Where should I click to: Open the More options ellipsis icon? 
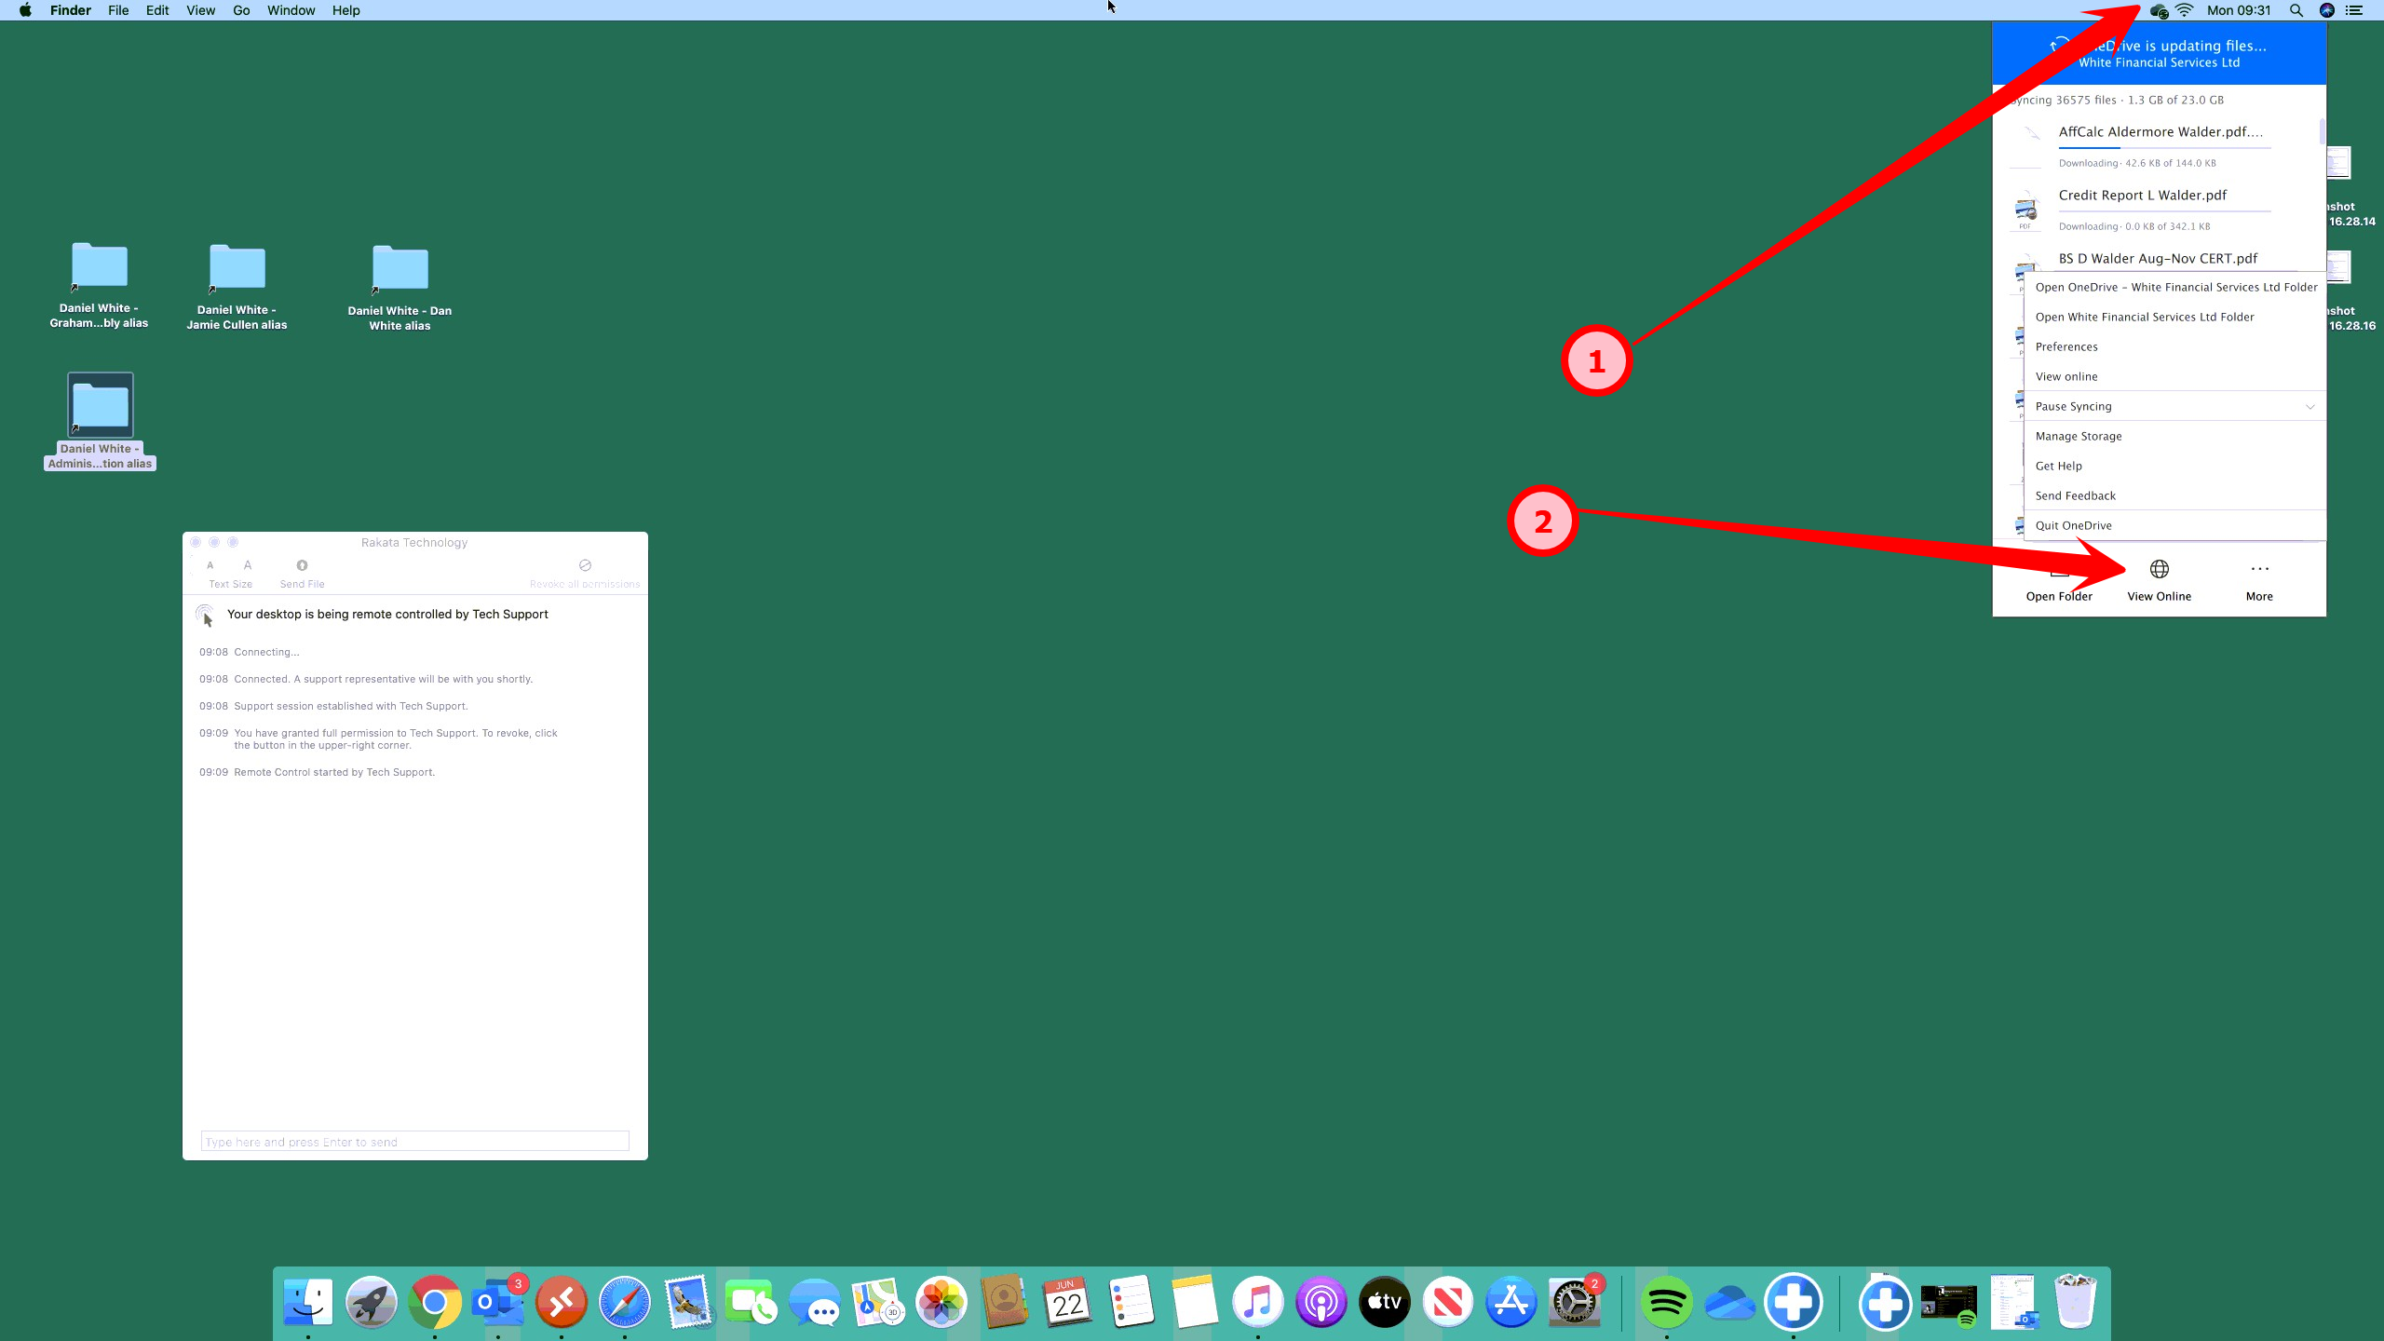point(2259,569)
